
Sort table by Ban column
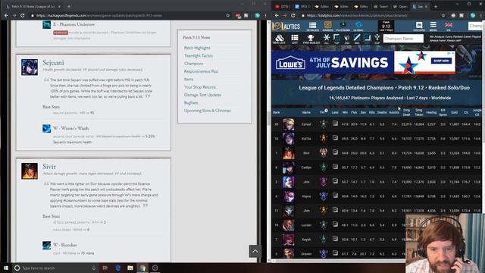point(363,112)
